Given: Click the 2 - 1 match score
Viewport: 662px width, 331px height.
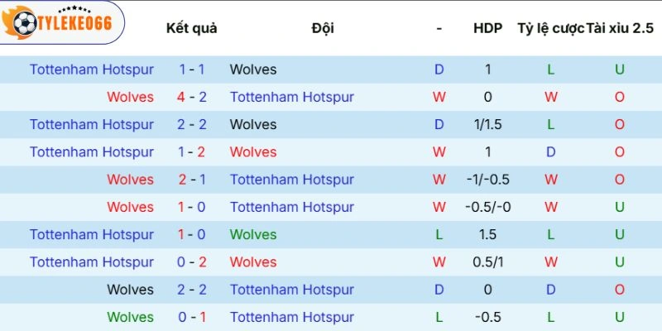Looking at the screenshot, I should click(x=192, y=180).
